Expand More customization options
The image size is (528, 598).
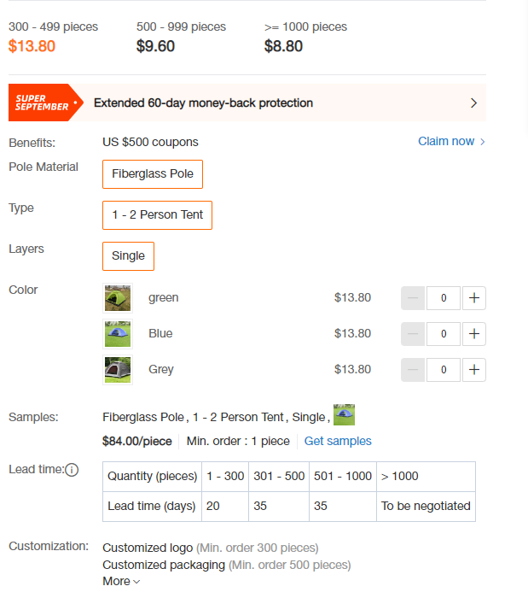[121, 581]
